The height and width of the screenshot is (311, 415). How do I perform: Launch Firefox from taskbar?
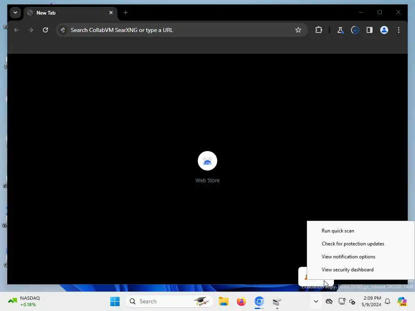click(242, 301)
